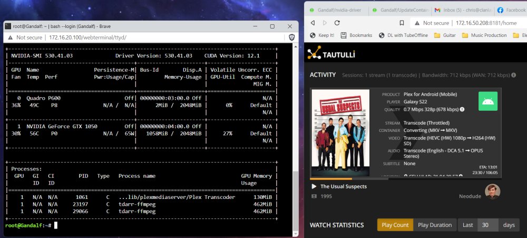Viewport: 527px width, 238px height.
Task: Open the Music Production bookmarks folder
Action: [484, 35]
